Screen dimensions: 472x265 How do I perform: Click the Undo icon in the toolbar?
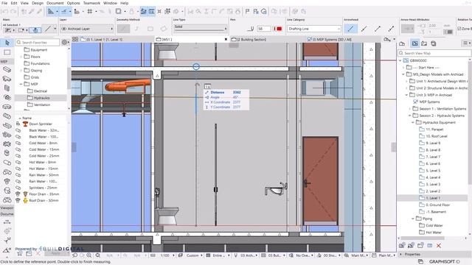pyautogui.click(x=5, y=12)
